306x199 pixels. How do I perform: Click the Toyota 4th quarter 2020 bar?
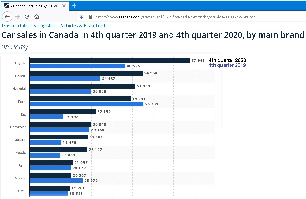110,60
